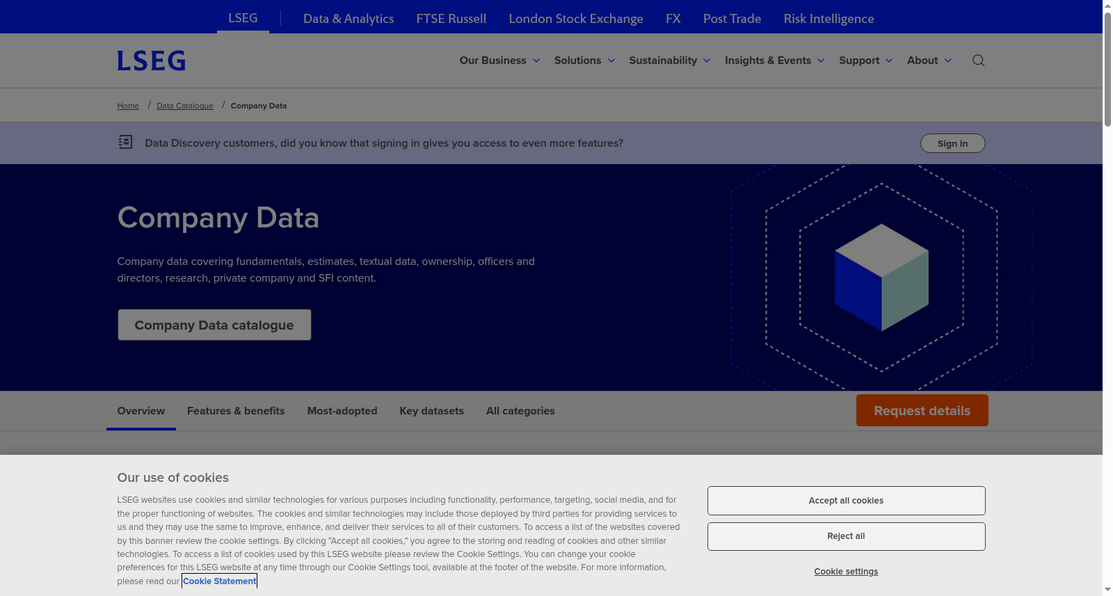Open London Stock Exchange link
Viewport: 1113px width, 596px height.
click(x=576, y=19)
